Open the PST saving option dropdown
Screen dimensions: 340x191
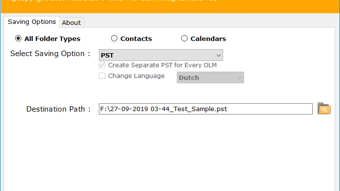[161, 55]
